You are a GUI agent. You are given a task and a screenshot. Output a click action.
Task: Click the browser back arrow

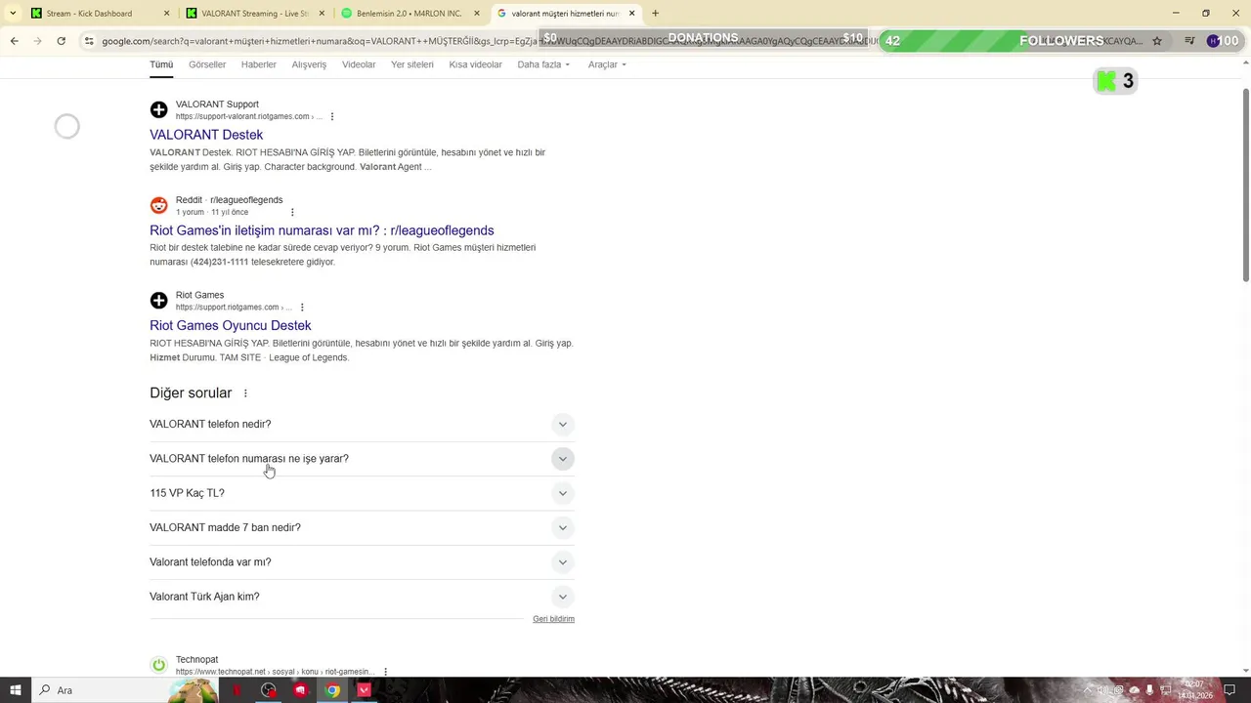pyautogui.click(x=14, y=41)
